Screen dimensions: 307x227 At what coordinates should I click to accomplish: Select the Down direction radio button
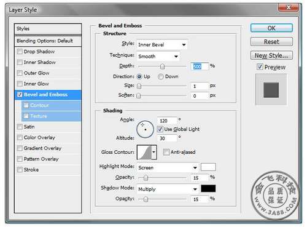pos(161,76)
